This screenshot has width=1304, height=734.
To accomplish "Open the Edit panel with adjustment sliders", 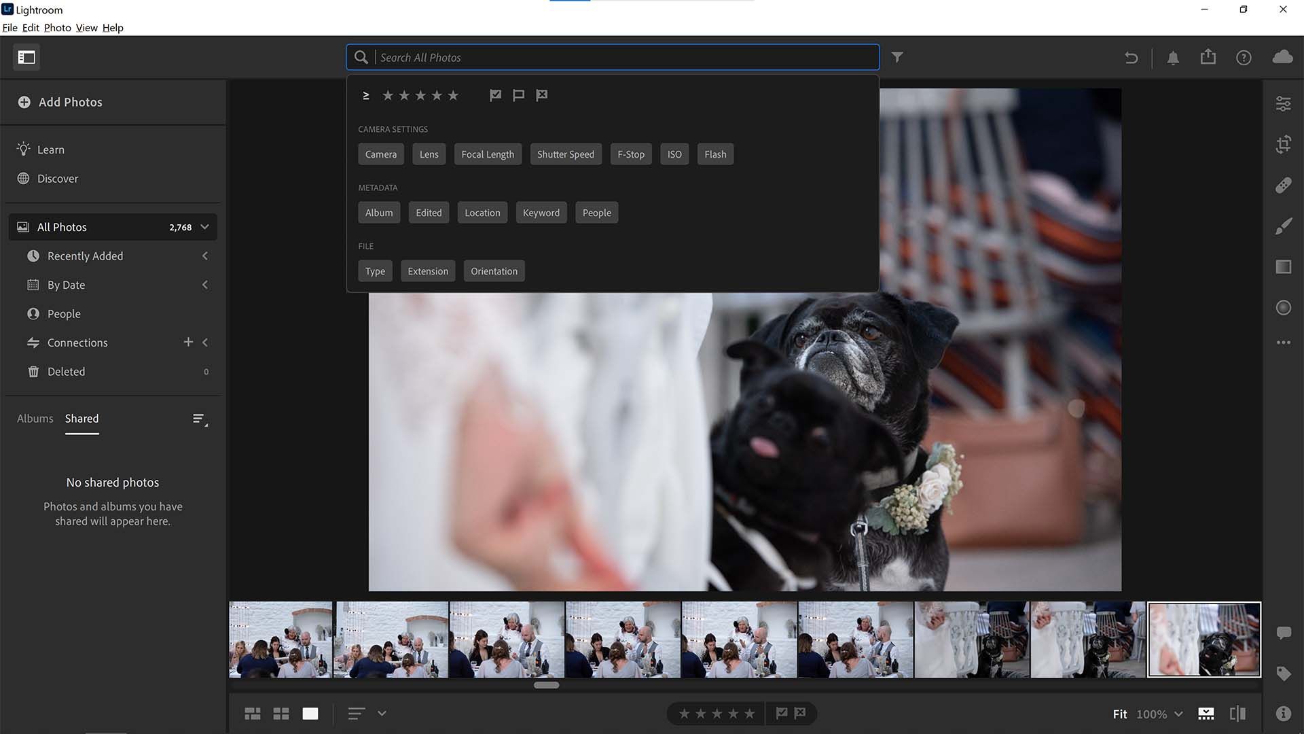I will tap(1283, 103).
